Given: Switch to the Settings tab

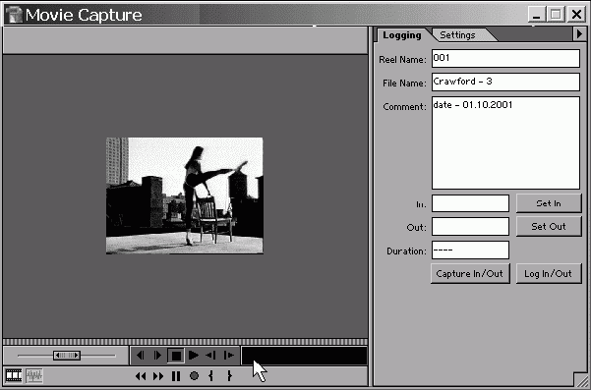Looking at the screenshot, I should 457,35.
